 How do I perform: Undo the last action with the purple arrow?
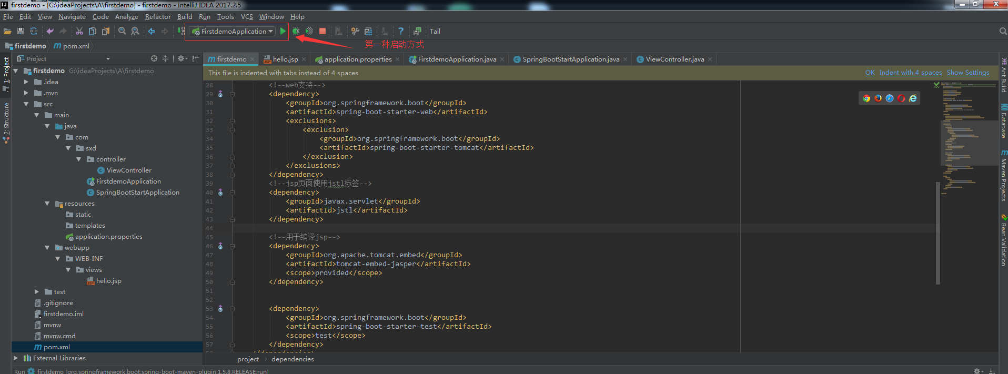click(50, 32)
